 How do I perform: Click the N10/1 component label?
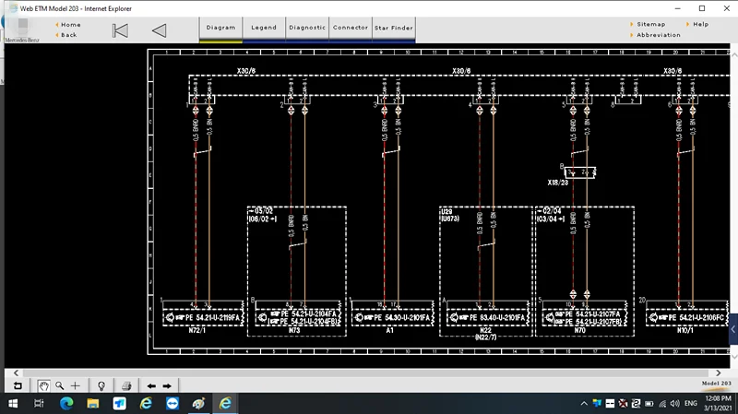point(685,330)
